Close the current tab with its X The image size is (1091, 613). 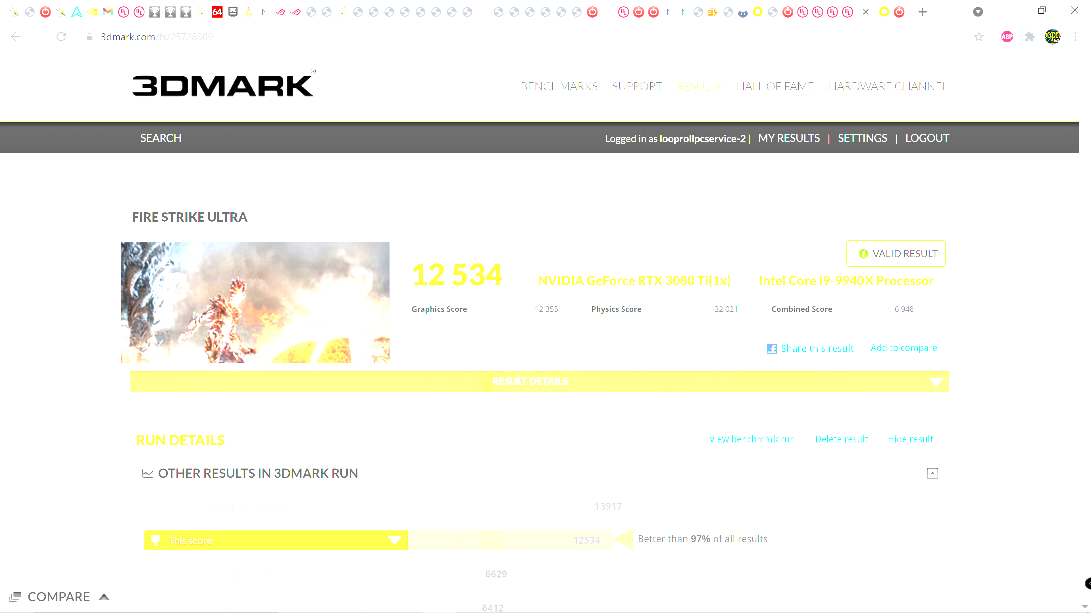(866, 12)
